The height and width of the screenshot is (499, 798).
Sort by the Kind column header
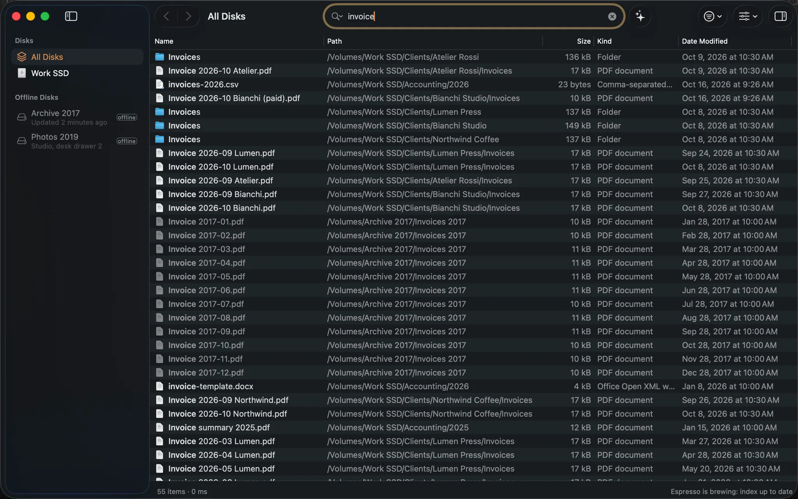coord(604,41)
